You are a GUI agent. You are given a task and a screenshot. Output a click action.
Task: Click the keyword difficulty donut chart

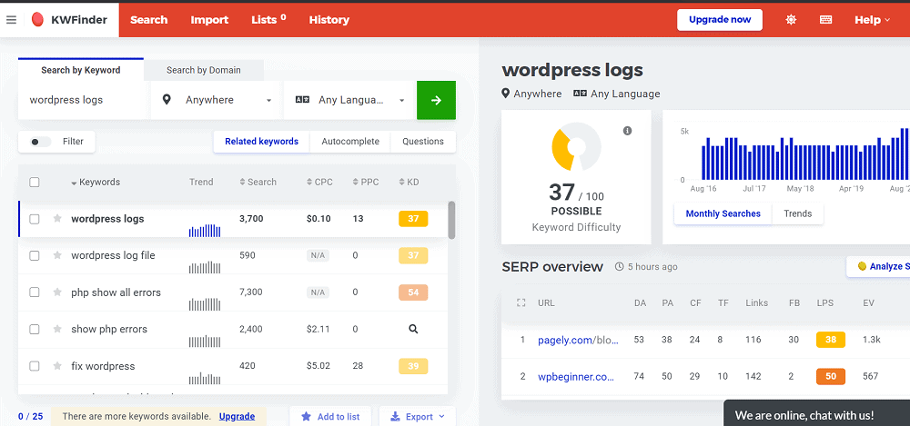click(576, 146)
